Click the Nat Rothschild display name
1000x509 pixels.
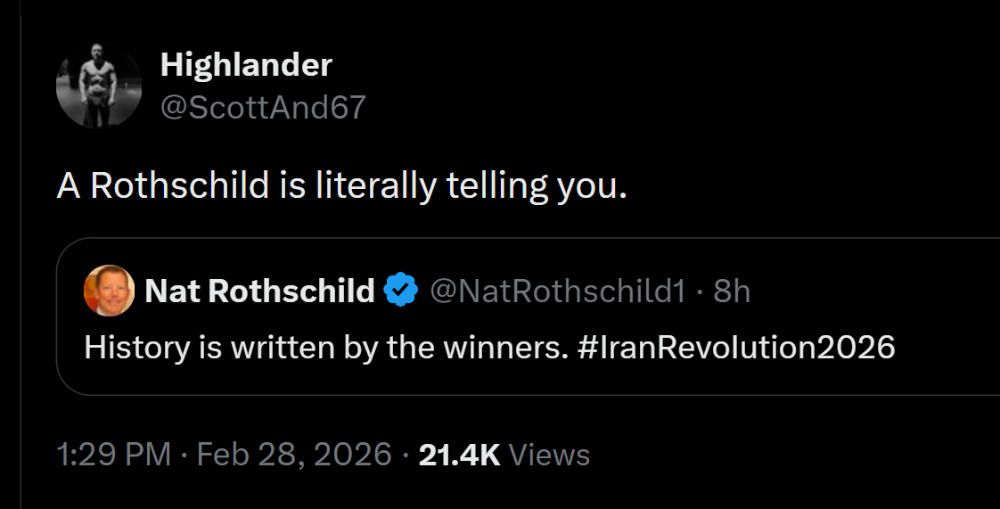[259, 291]
